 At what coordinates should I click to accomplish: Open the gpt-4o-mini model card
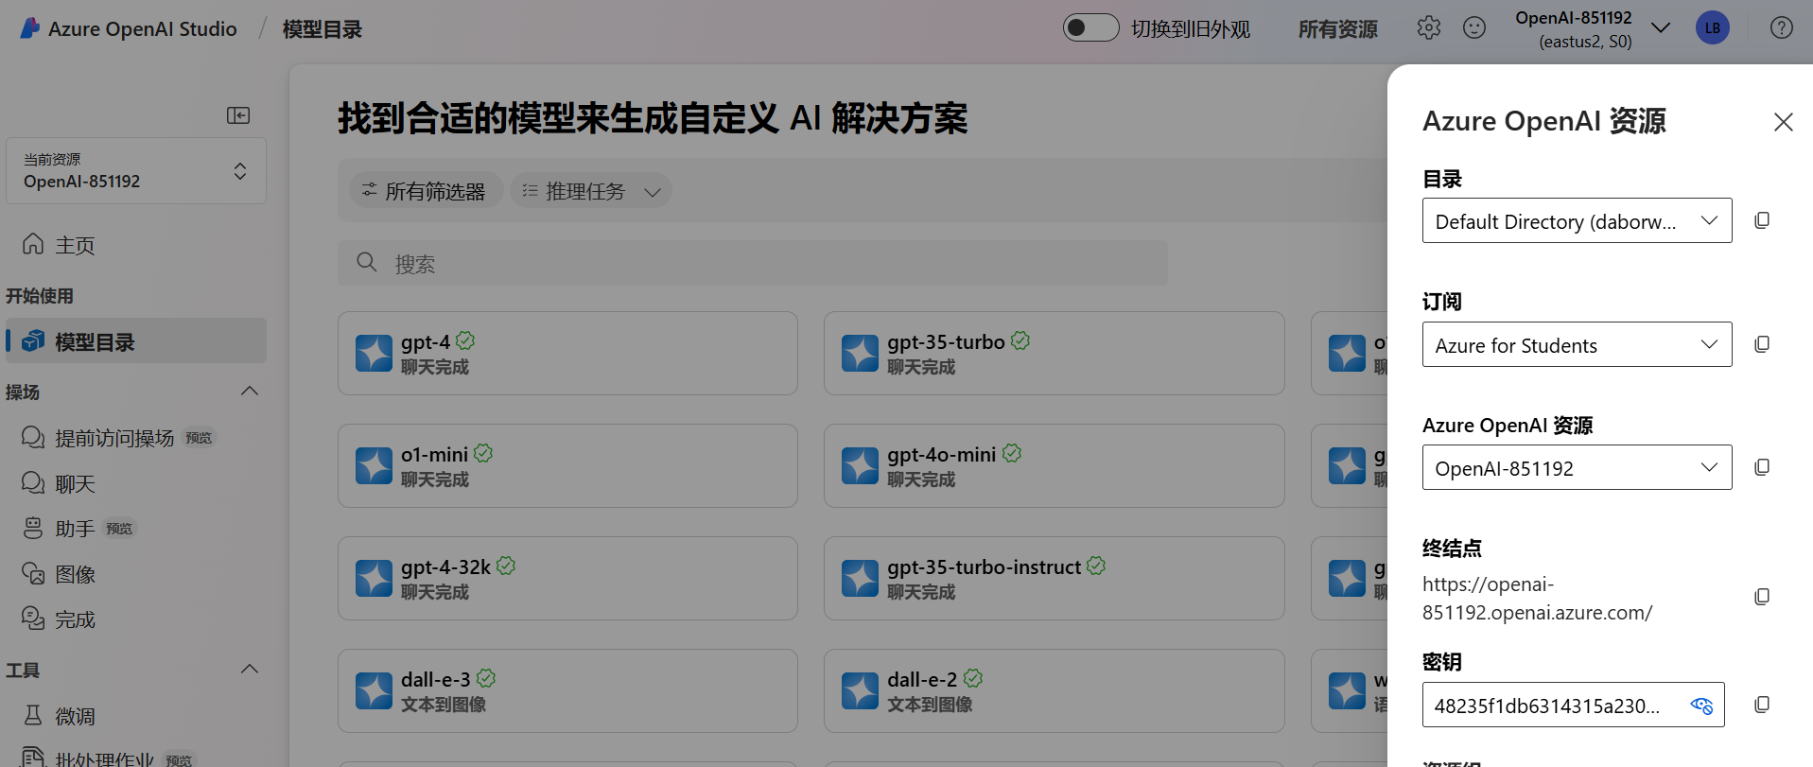[1054, 466]
